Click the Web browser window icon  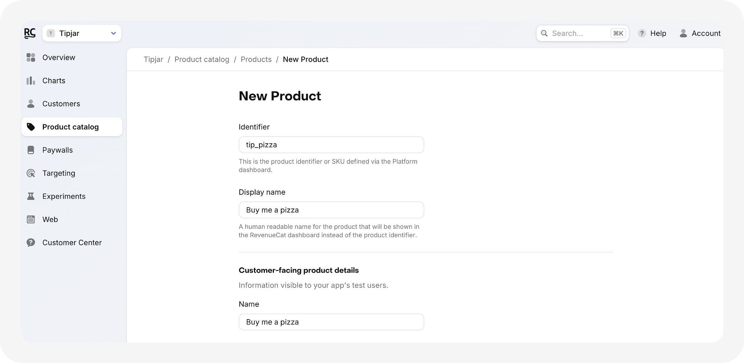pos(31,219)
